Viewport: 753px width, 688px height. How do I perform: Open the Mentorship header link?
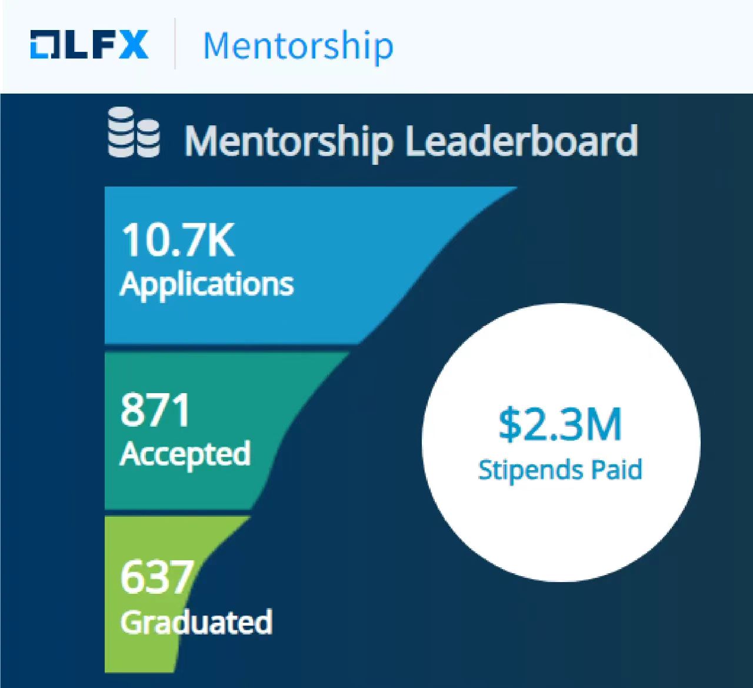[298, 45]
